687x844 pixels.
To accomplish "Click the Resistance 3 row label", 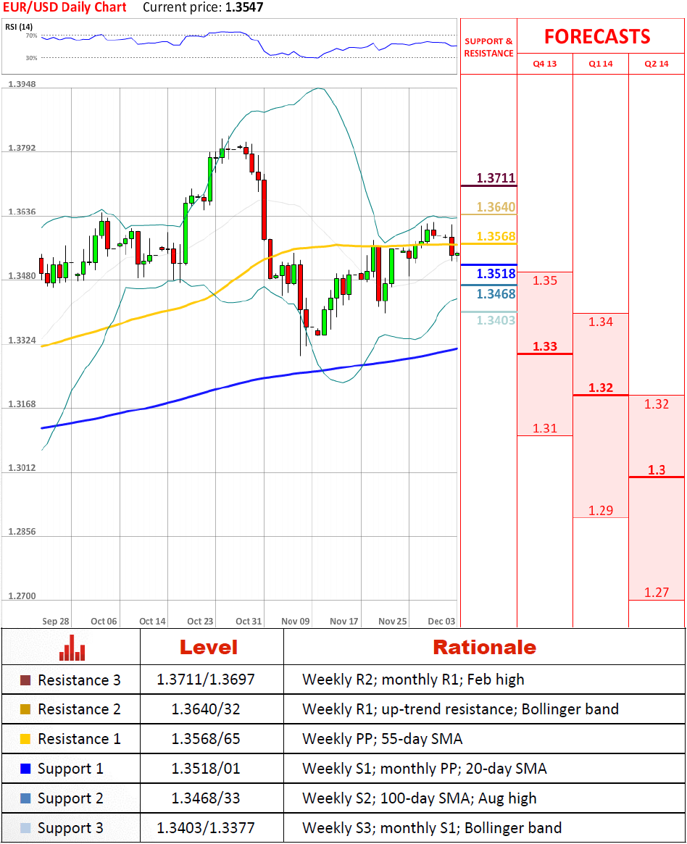I will [79, 680].
